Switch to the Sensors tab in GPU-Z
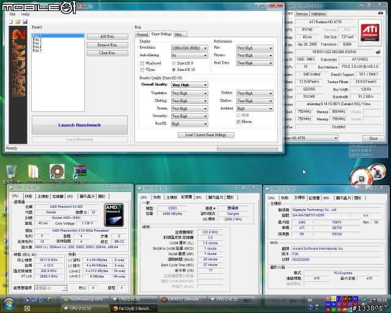The image size is (391, 313). (302, 13)
